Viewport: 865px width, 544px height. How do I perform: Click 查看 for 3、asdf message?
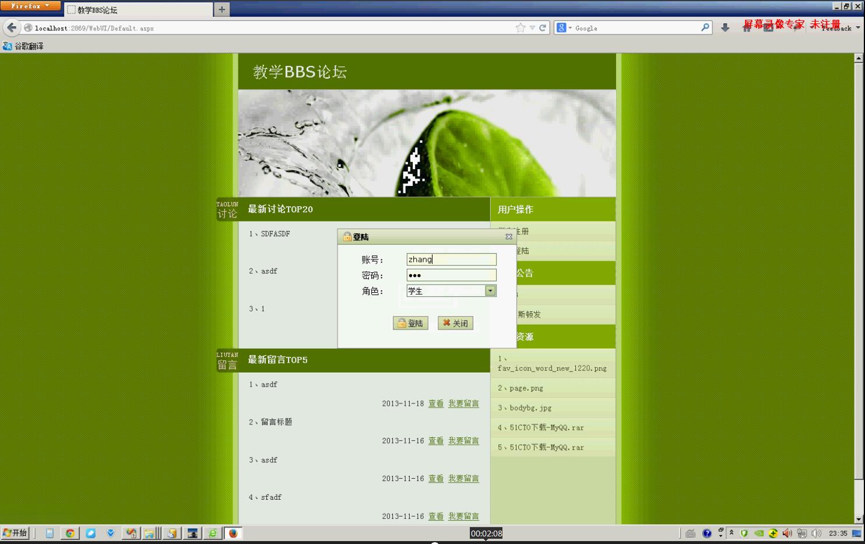click(x=436, y=479)
